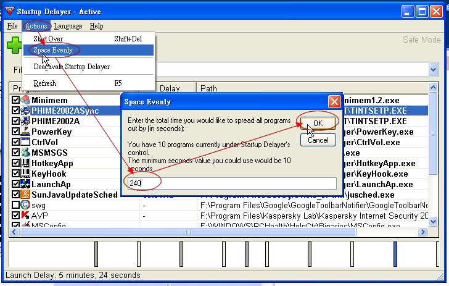Click the green plus add program icon

(x=14, y=45)
